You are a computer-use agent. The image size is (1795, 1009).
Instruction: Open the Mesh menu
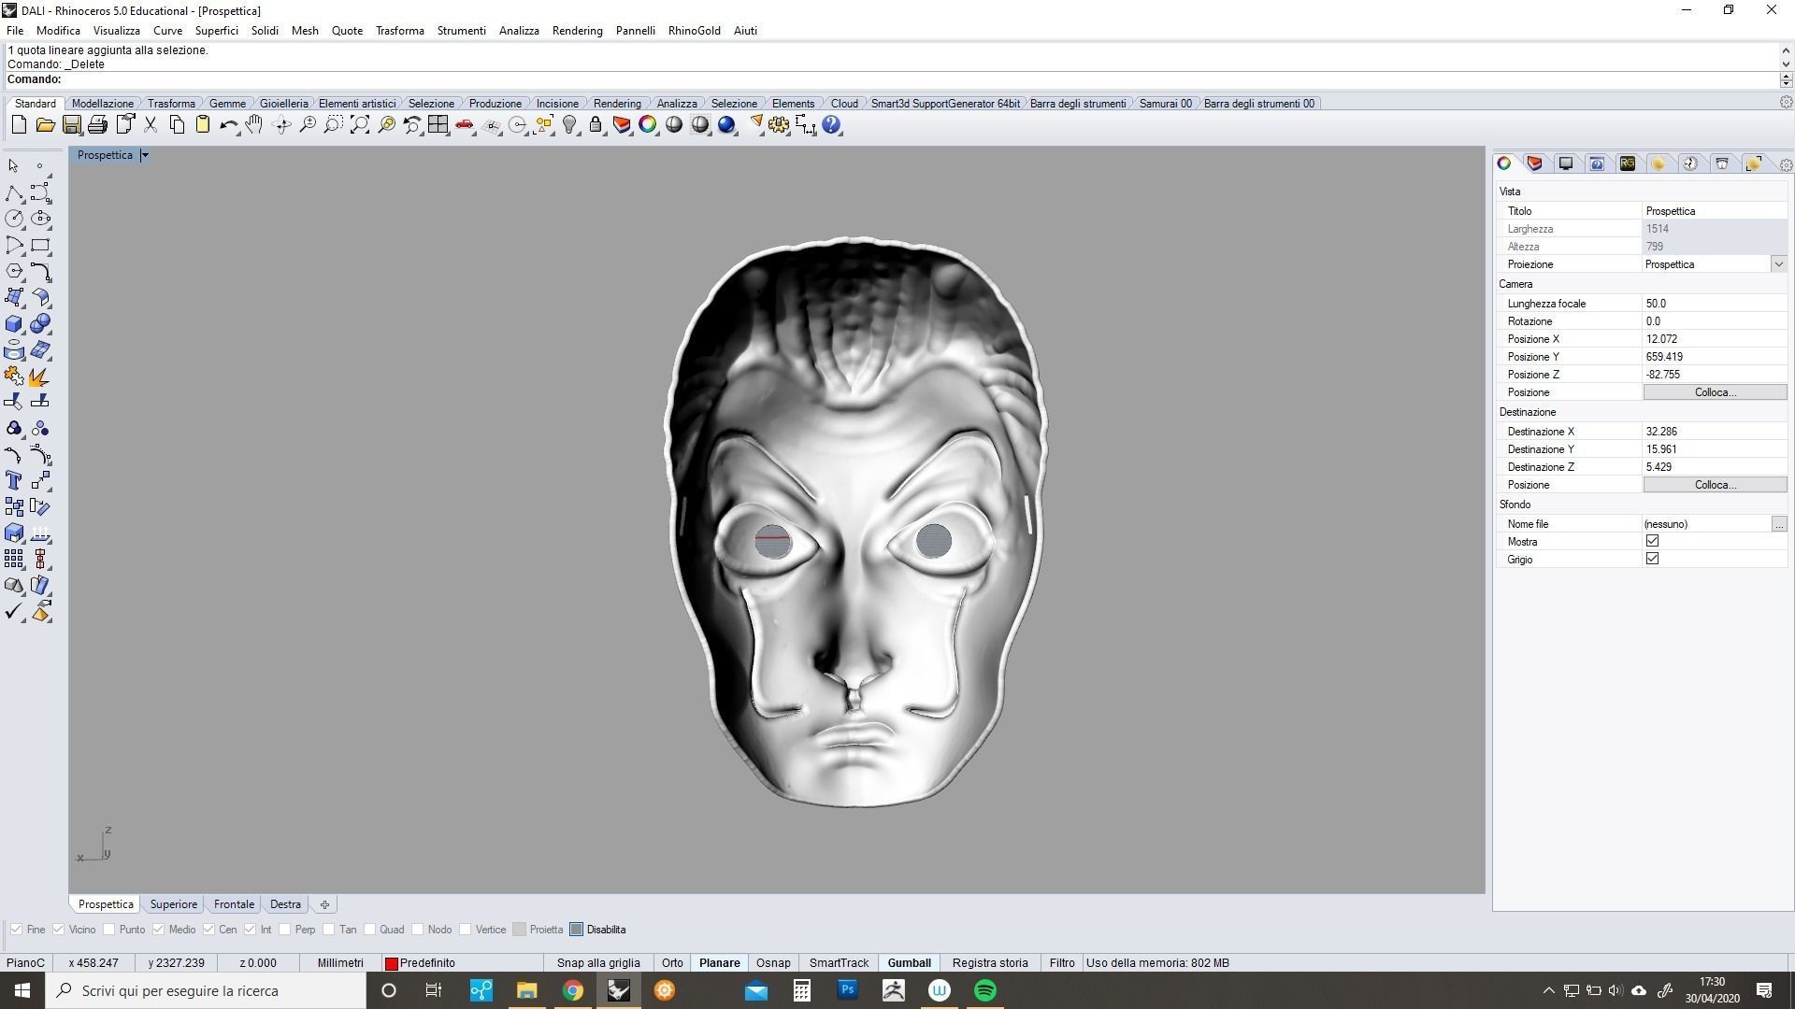tap(305, 30)
